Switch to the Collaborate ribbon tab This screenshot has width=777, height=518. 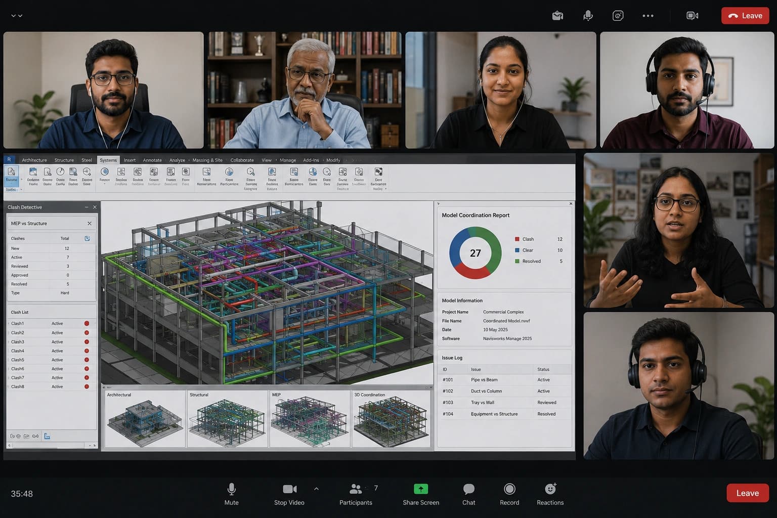point(242,160)
